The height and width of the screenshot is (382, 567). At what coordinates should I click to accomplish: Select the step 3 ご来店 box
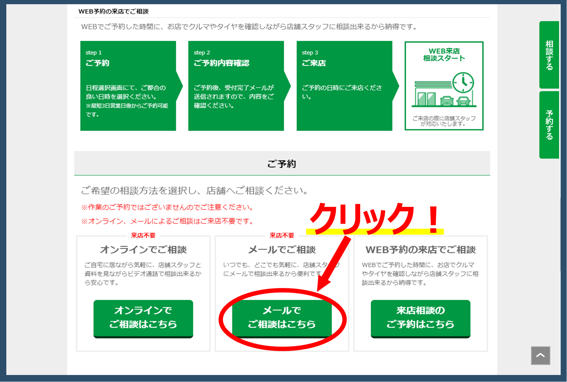click(x=344, y=86)
